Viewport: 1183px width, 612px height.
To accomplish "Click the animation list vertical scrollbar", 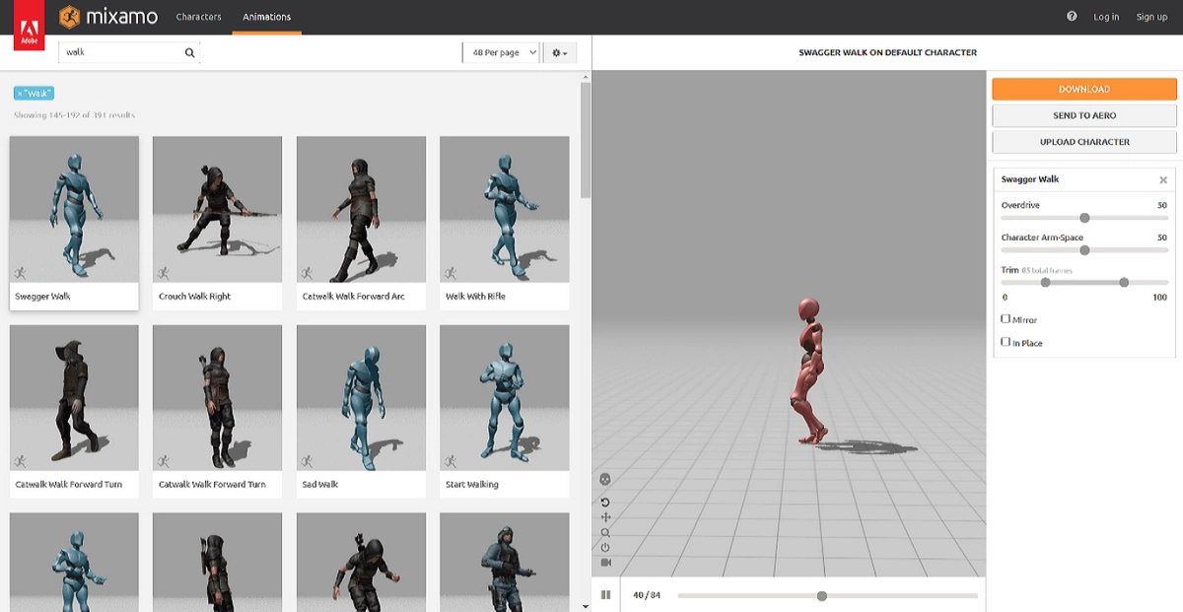I will (x=586, y=140).
